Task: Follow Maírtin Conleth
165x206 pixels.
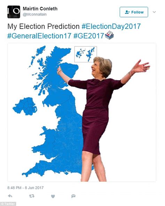Action: tap(134, 12)
